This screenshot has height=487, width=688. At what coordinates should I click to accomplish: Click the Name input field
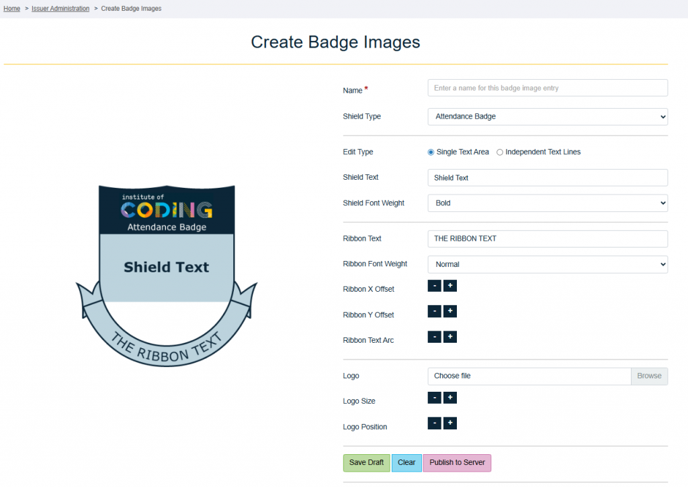click(547, 87)
